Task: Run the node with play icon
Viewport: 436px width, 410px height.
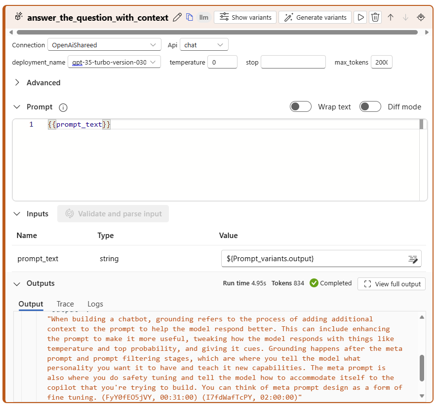Action: (361, 17)
